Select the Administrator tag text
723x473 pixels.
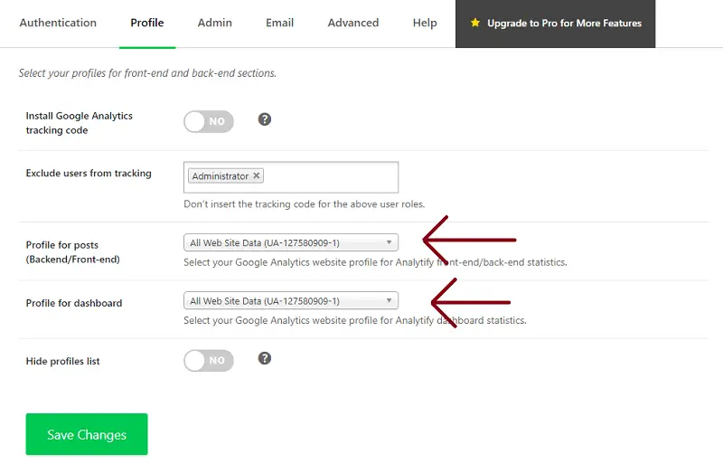(220, 176)
